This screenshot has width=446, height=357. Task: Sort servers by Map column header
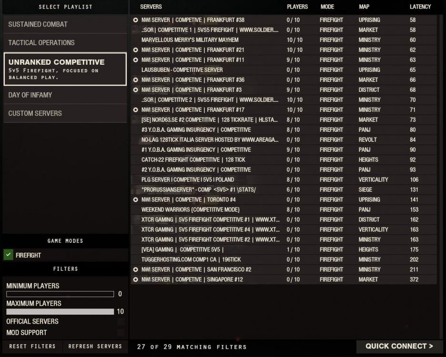pos(364,7)
